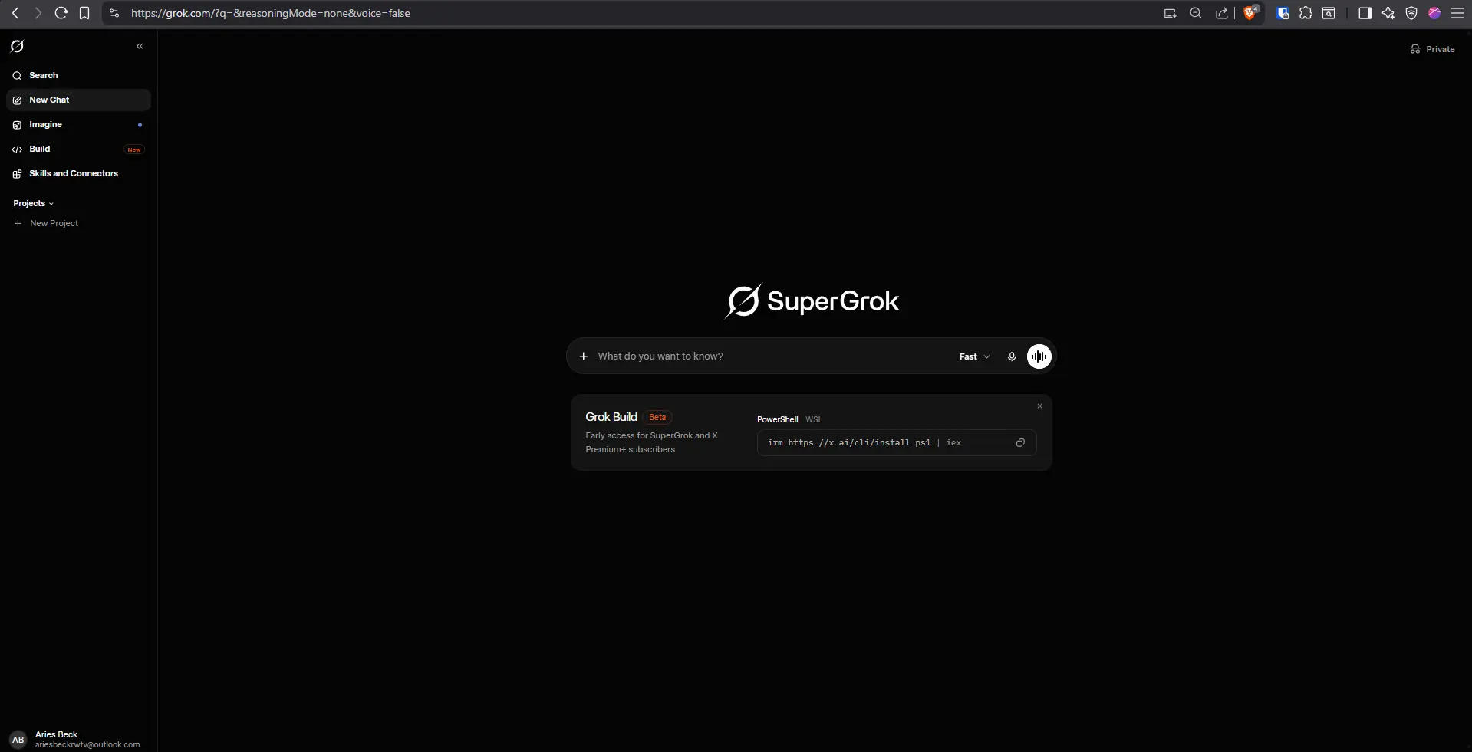Select the PowerShell tab

click(x=777, y=419)
